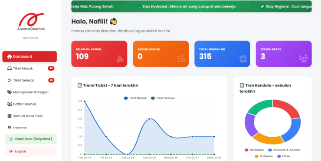
Task: Click the Thu 02-12 data point at 3.0
Action: point(85,102)
